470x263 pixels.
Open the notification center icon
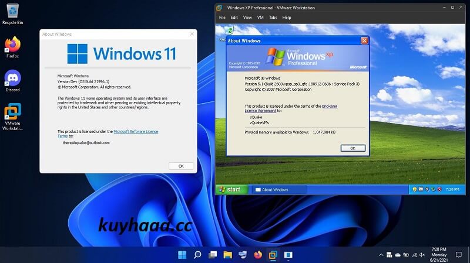(x=459, y=255)
